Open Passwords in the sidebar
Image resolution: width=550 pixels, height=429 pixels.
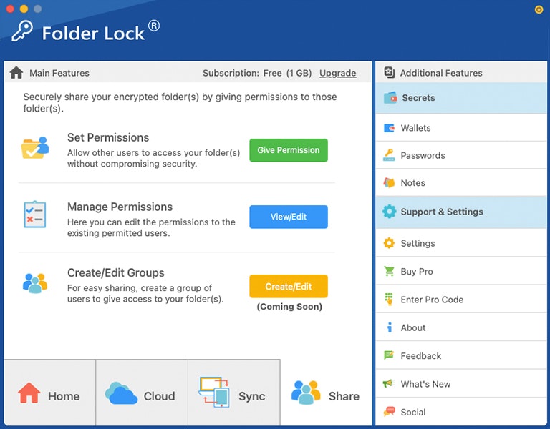point(461,155)
